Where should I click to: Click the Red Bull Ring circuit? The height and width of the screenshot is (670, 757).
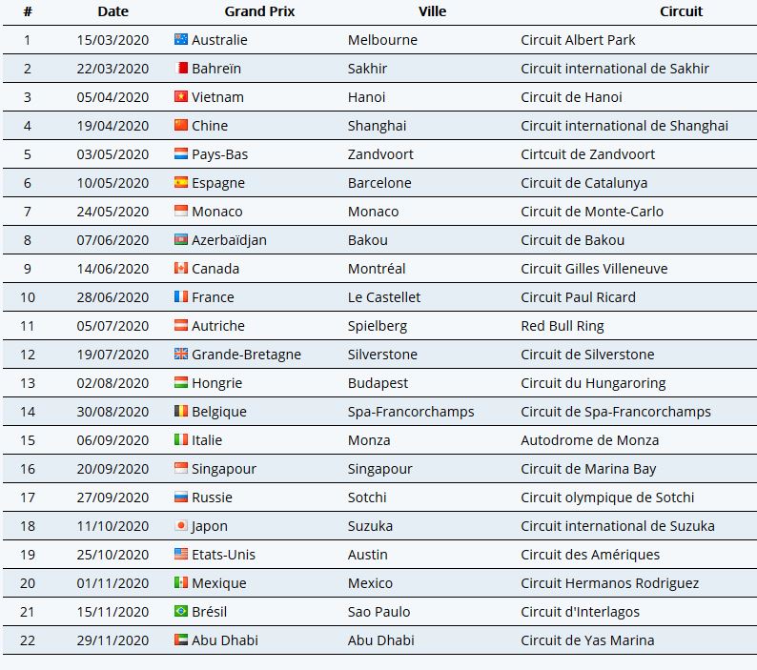coord(563,326)
